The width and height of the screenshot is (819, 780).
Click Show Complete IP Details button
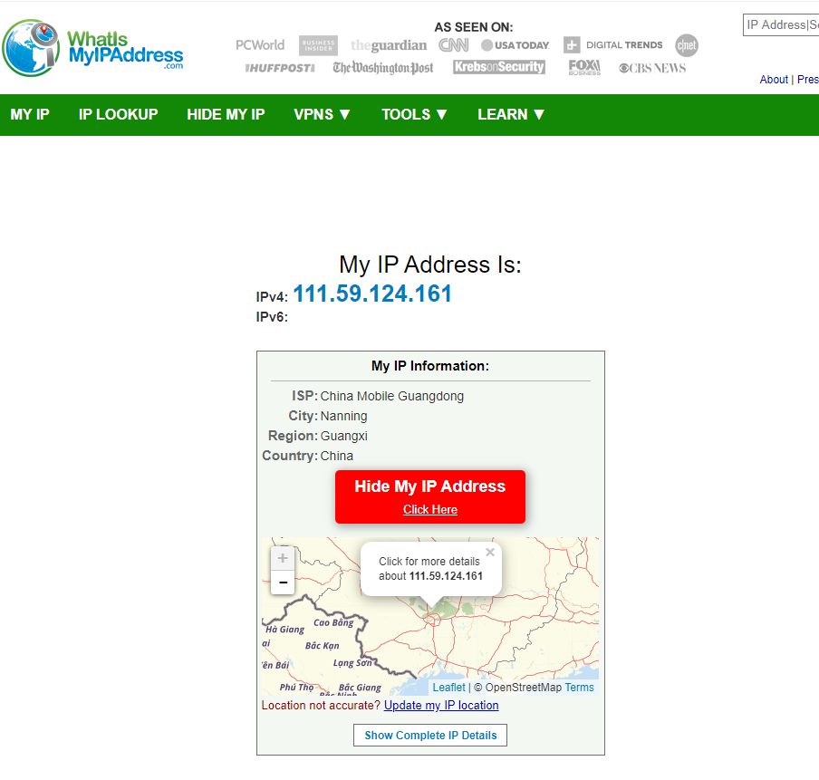coord(429,735)
